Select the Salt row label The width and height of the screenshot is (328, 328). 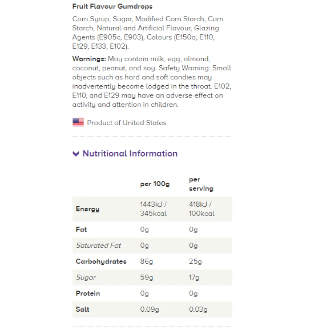coord(82,309)
